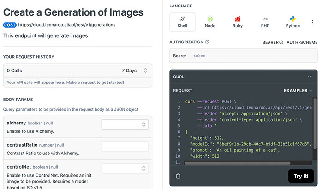The height and width of the screenshot is (189, 323).
Task: Click the alchemy parameter name
Action: (x=16, y=123)
